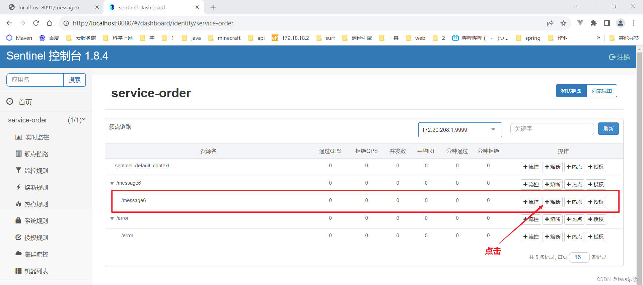Open the tab search dropdown arrow
The width and height of the screenshot is (643, 285).
tap(576, 6)
